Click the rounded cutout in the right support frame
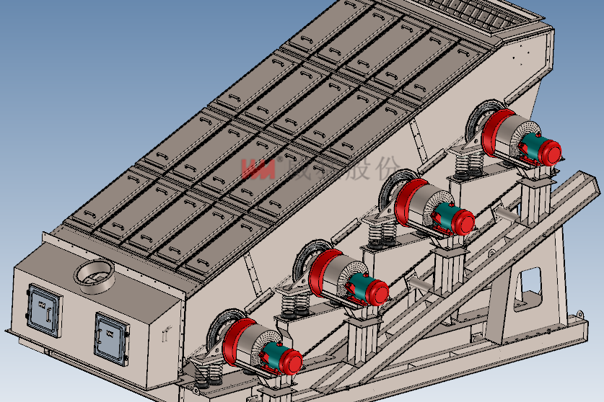Viewport: 604px width, 402px height. pos(529,283)
